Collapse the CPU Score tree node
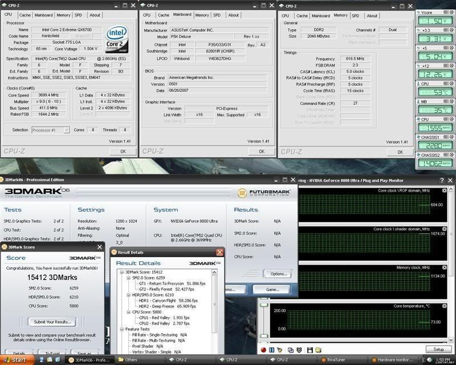The width and height of the screenshot is (456, 365). (x=128, y=312)
